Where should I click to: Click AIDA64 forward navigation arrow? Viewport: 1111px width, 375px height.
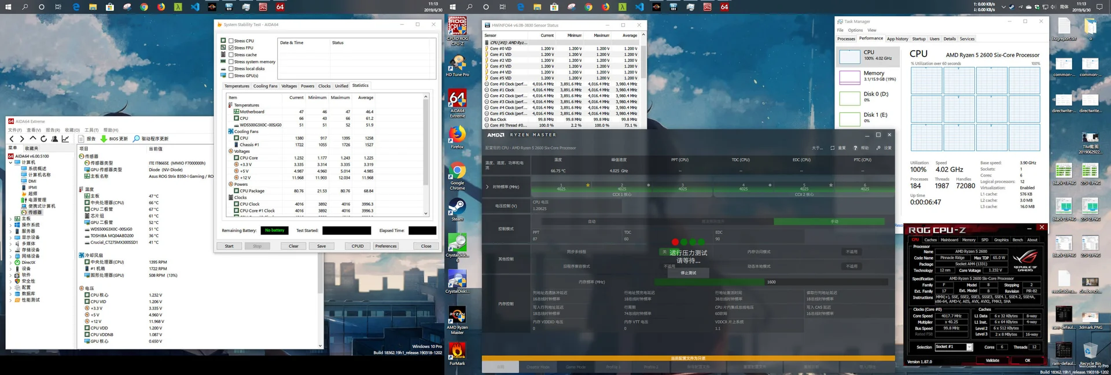click(22, 139)
